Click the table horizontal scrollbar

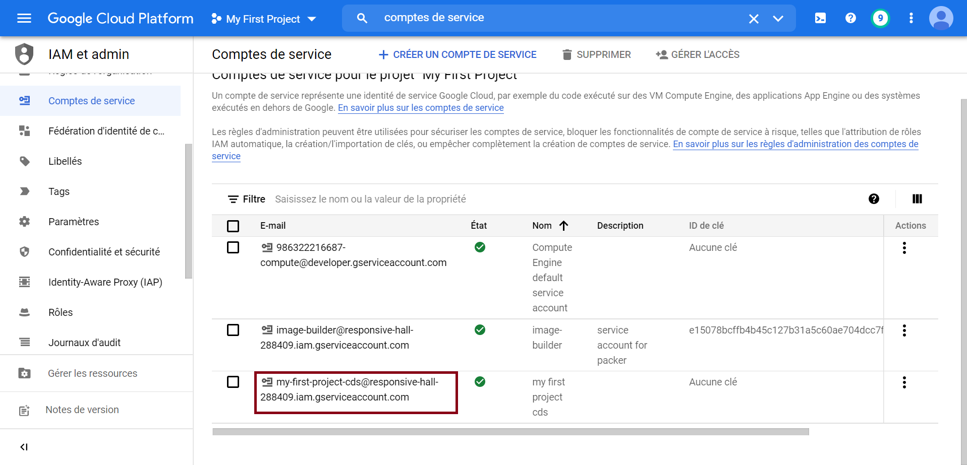click(510, 432)
